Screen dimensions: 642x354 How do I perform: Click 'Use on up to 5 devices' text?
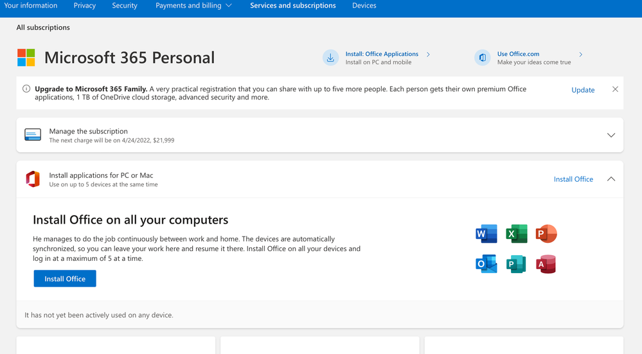(x=103, y=184)
